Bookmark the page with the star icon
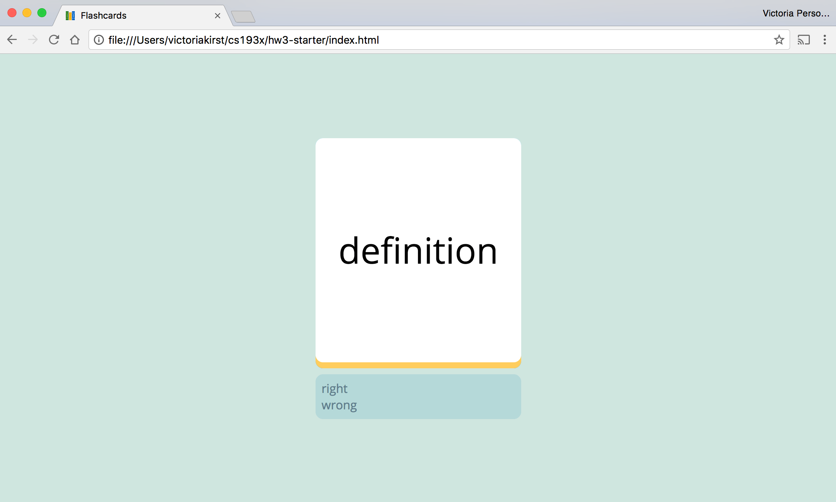Image resolution: width=836 pixels, height=502 pixels. (779, 40)
